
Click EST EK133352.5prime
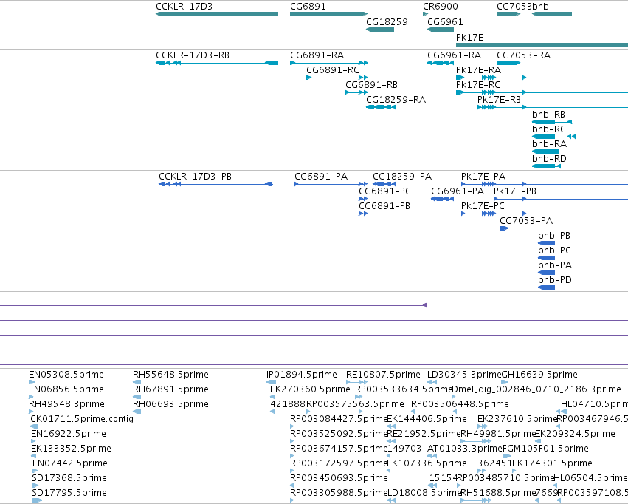[34, 456]
